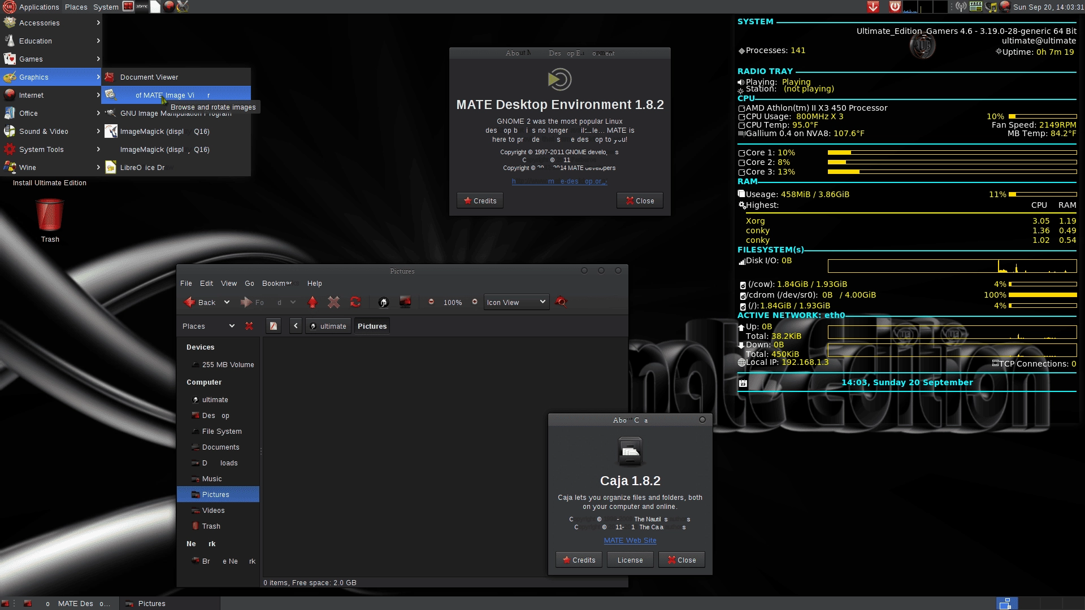Image resolution: width=1085 pixels, height=610 pixels.
Task: Toggle text-based location bar edit icon
Action: 274,326
